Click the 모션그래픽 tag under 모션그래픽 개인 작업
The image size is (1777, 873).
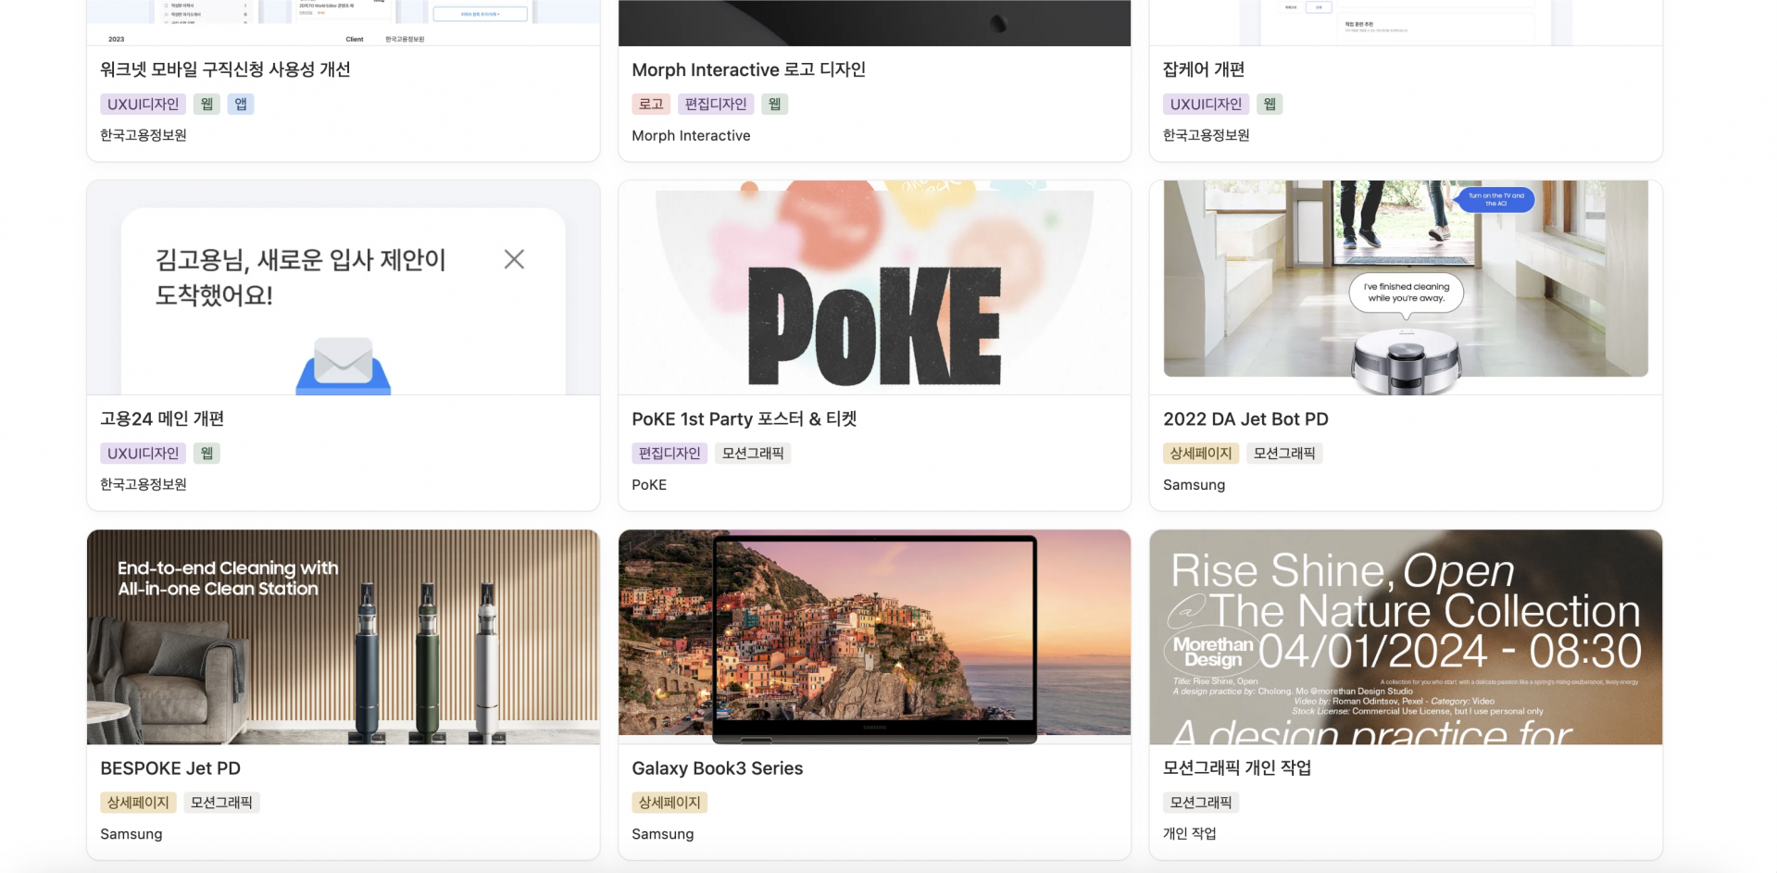[x=1201, y=802]
